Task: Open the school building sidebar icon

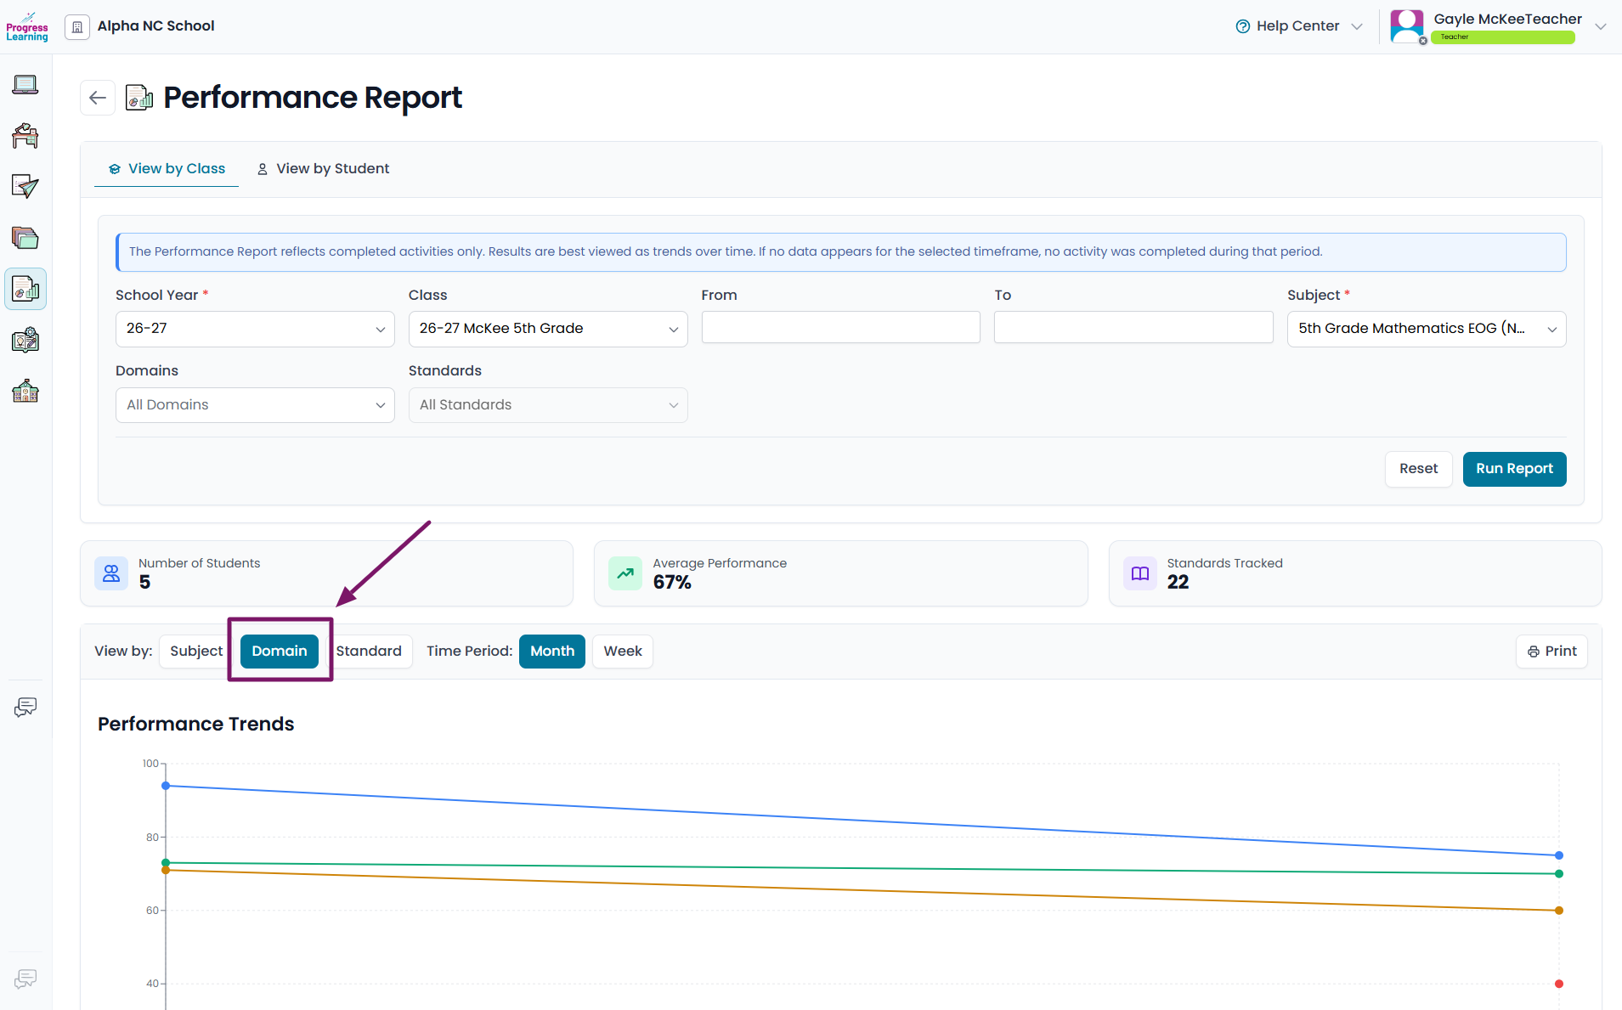Action: click(25, 392)
